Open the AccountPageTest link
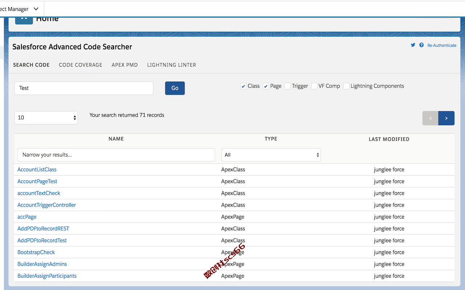Screen dimensions: 465x290 tap(37, 181)
